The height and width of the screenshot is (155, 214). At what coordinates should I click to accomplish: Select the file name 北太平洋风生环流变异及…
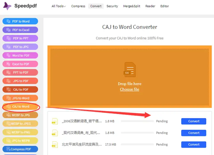(x=82, y=145)
